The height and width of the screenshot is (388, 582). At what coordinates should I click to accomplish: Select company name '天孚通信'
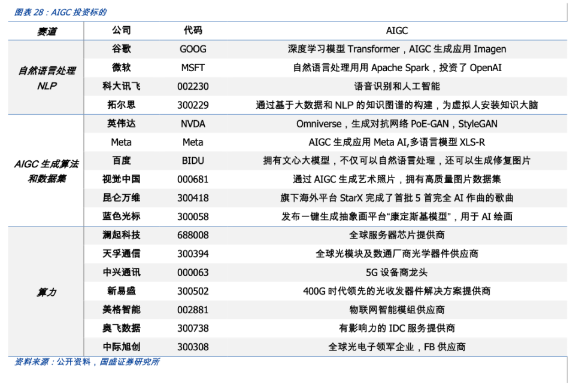[x=122, y=254]
